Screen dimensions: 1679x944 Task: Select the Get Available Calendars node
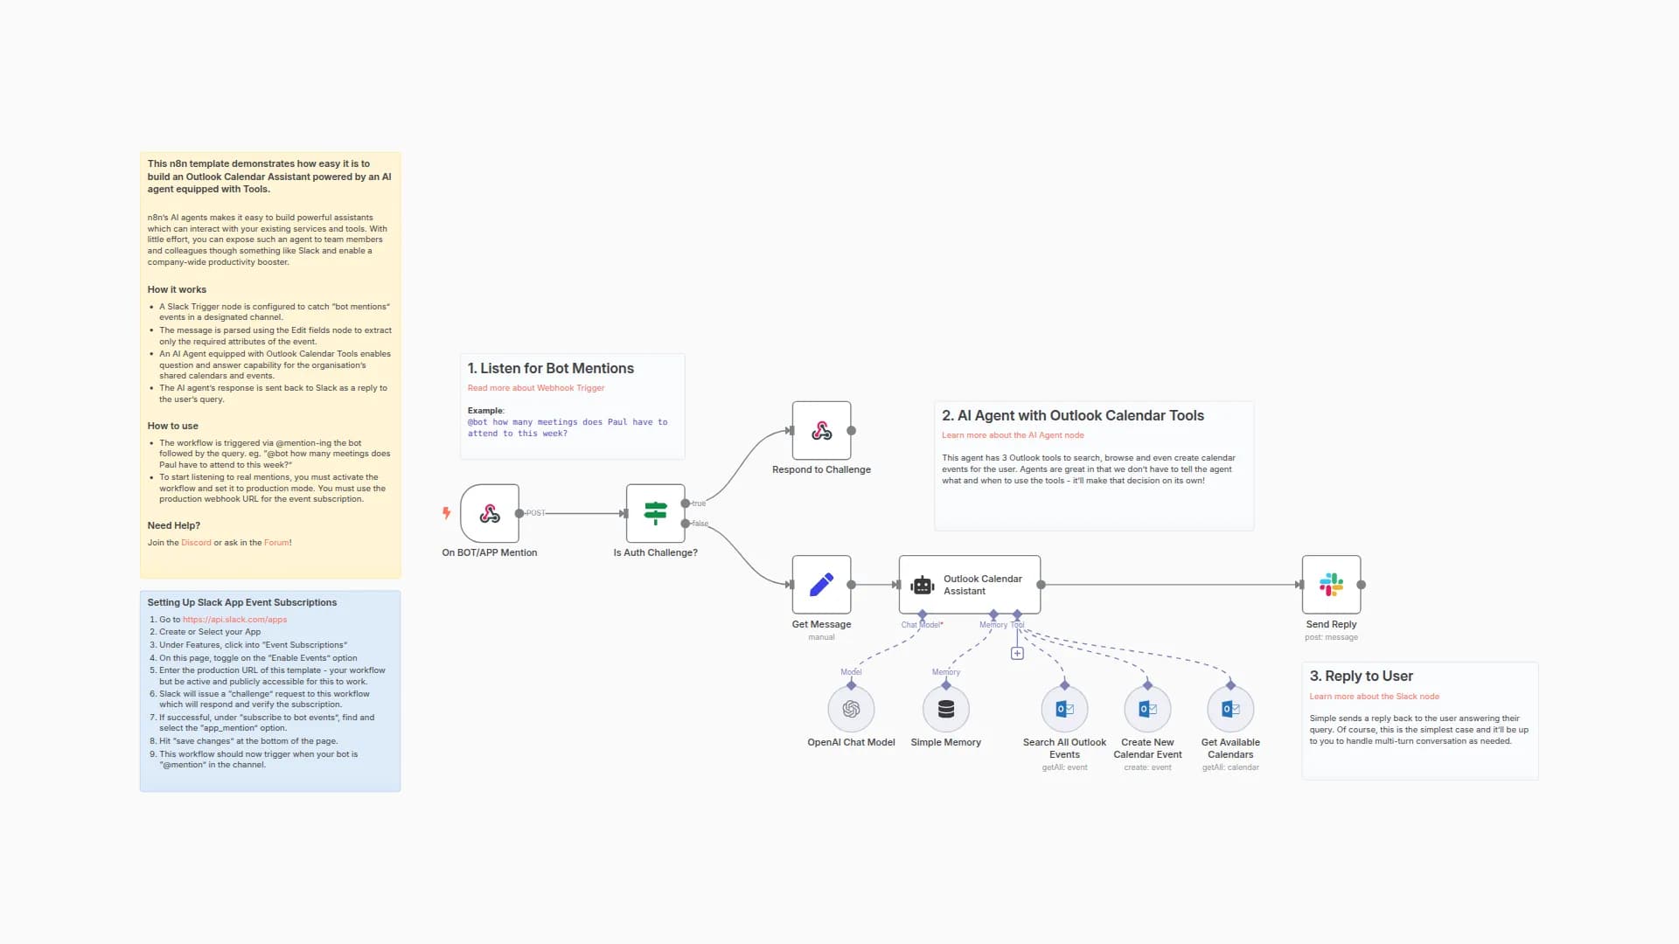pos(1230,709)
